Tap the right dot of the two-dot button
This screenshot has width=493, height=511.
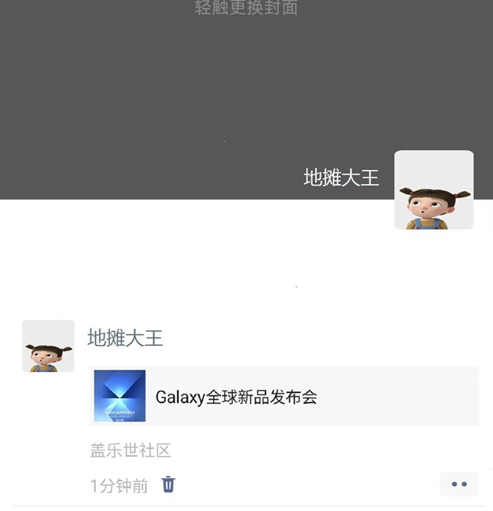pyautogui.click(x=464, y=484)
